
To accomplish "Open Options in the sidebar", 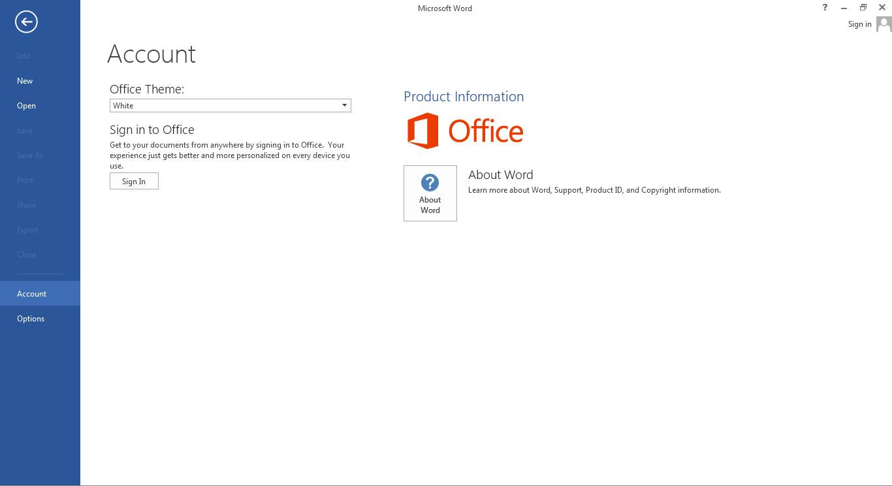I will coord(40,319).
